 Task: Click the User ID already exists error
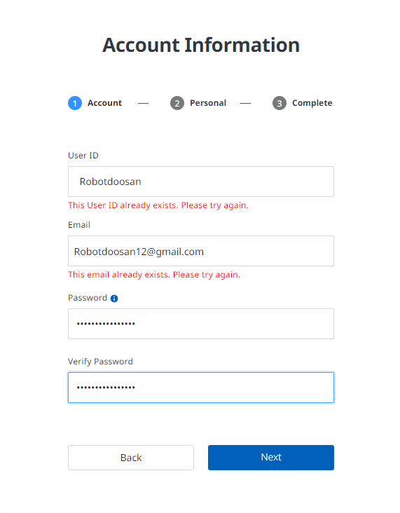pyautogui.click(x=158, y=205)
